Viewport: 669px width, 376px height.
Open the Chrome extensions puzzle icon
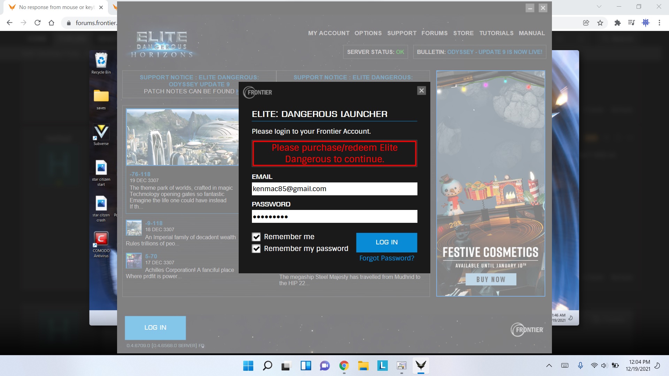[x=617, y=23]
